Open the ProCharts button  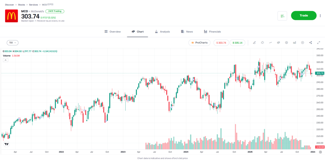199,43
